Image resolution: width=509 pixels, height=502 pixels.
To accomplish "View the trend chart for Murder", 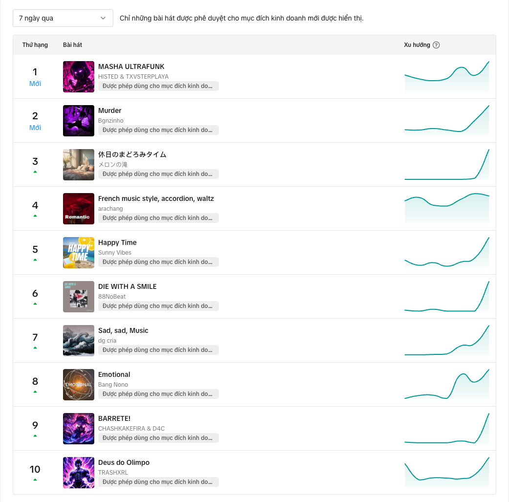I will pos(446,120).
